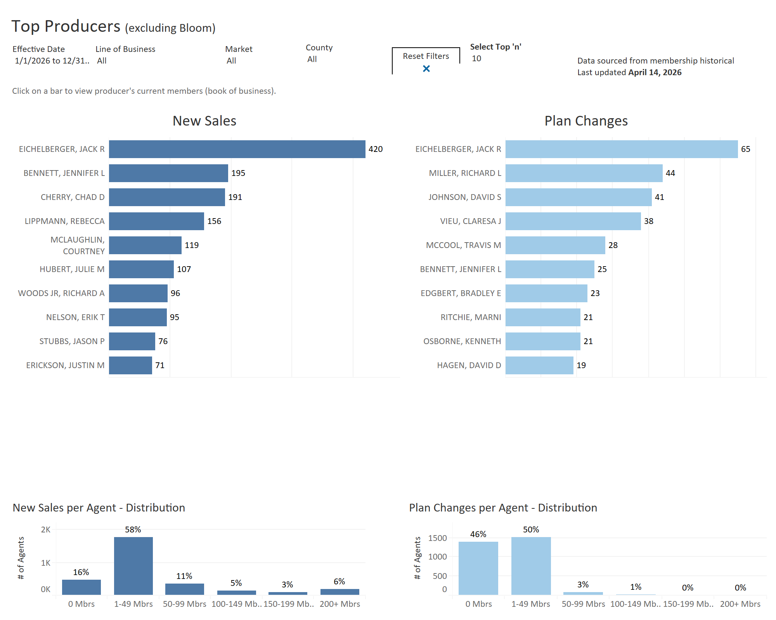
Task: Select Miller, Richard L Plan Changes bar
Action: 584,173
